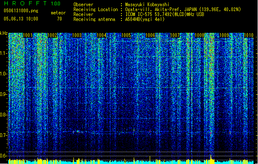The image size is (258, 164).
Task: Click the 1003 time marker
Action: coord(77,35)
